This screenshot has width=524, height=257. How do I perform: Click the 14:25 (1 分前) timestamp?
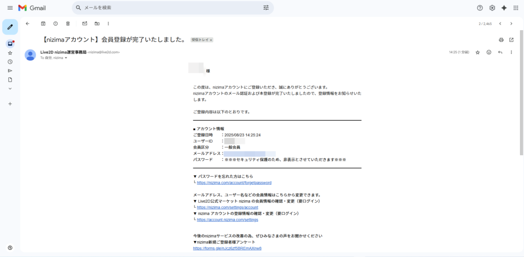[459, 52]
